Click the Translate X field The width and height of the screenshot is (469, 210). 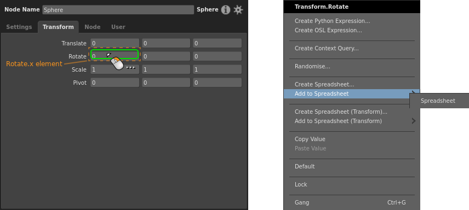click(115, 43)
